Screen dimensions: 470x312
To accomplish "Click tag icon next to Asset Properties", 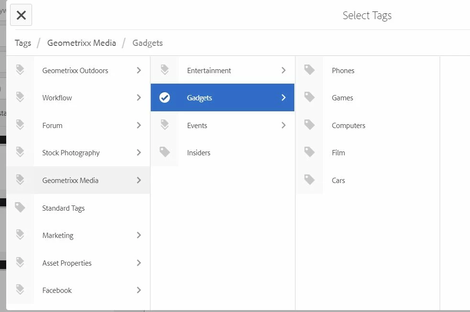I will pos(20,262).
